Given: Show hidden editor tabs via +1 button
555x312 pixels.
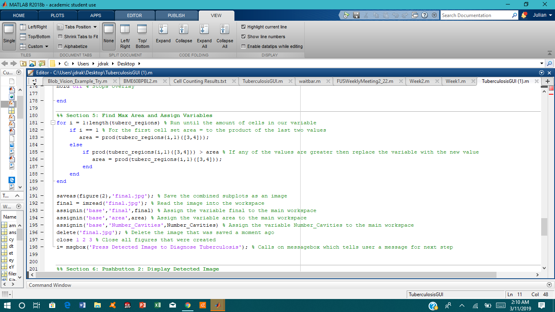Looking at the screenshot, I should click(34, 81).
